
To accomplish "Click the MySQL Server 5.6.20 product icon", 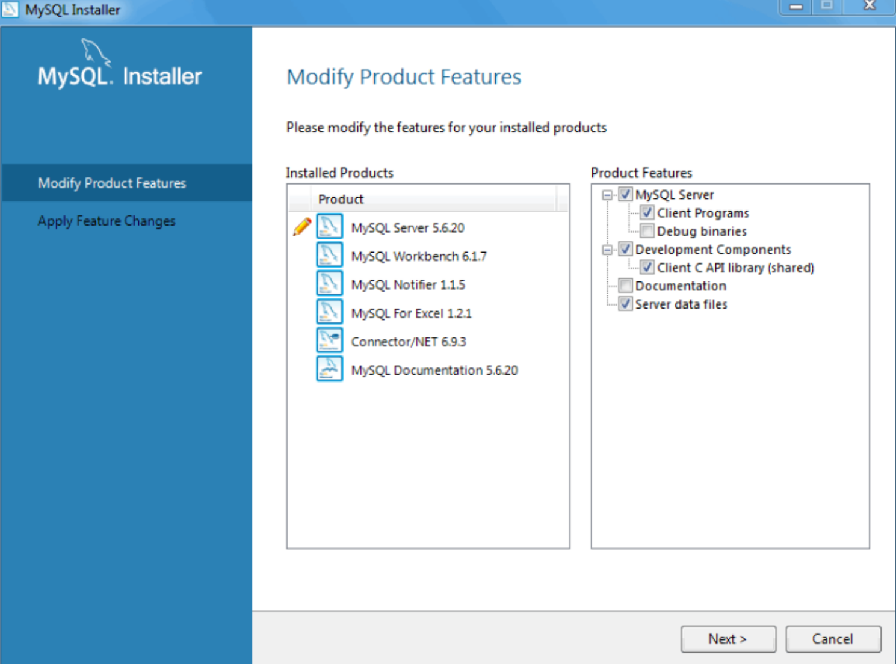I will (x=329, y=227).
